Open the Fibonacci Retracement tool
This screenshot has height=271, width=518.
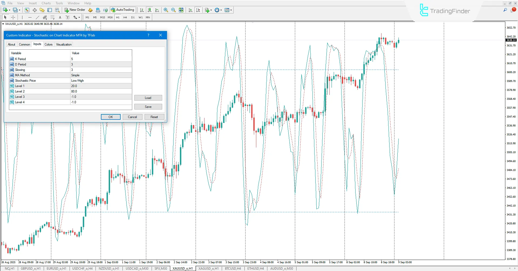click(53, 17)
